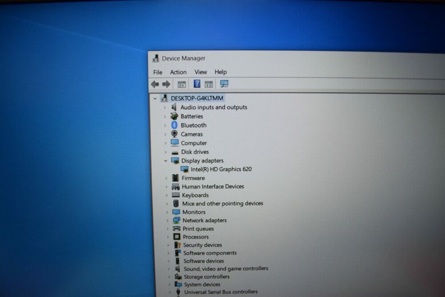This screenshot has width=445, height=297.
Task: Select the DESKTOP-G4KLTMM text label
Action: 197,98
